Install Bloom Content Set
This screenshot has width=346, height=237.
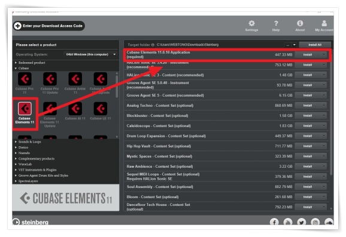point(308,197)
